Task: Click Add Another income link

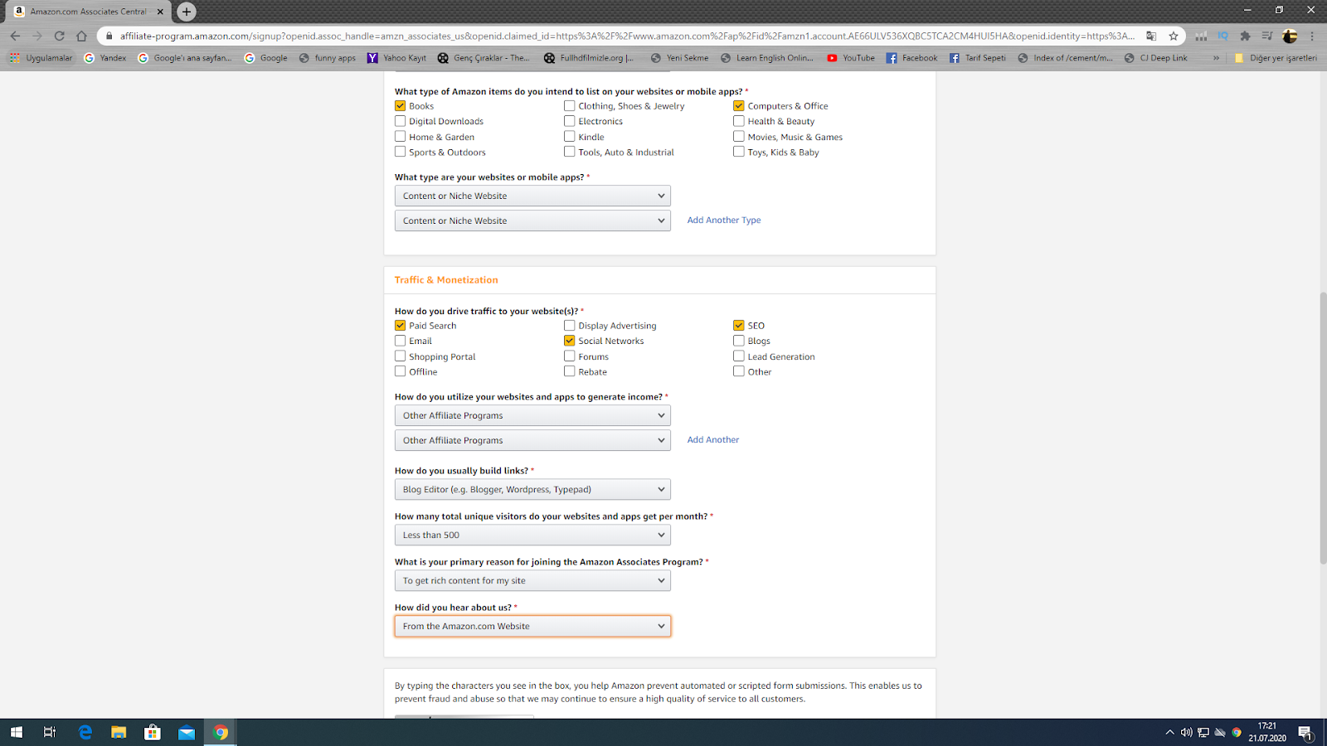Action: tap(713, 439)
